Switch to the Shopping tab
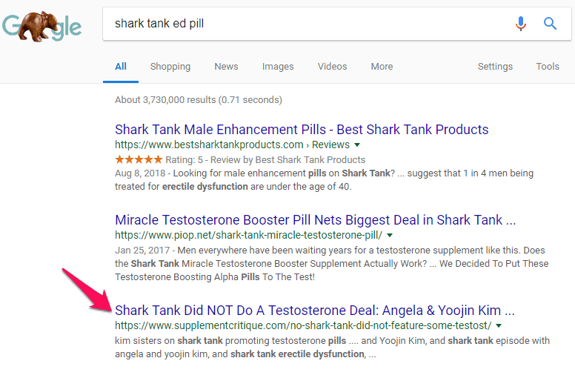 [x=170, y=67]
